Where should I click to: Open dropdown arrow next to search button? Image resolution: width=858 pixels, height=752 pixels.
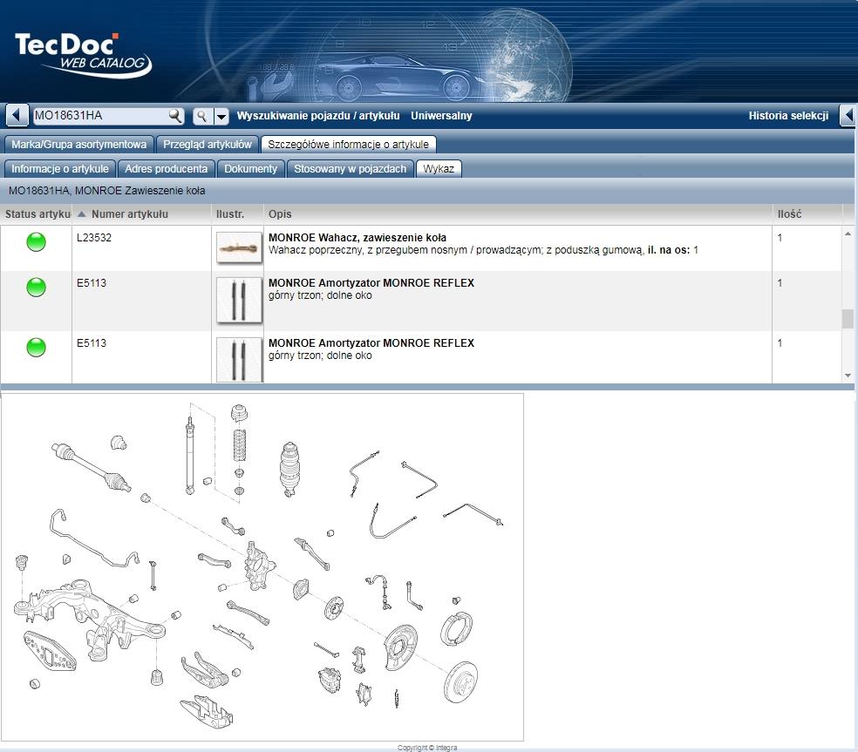tap(221, 116)
